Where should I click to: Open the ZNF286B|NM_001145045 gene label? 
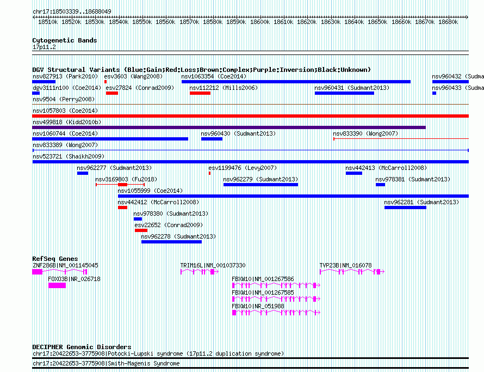pyautogui.click(x=65, y=265)
